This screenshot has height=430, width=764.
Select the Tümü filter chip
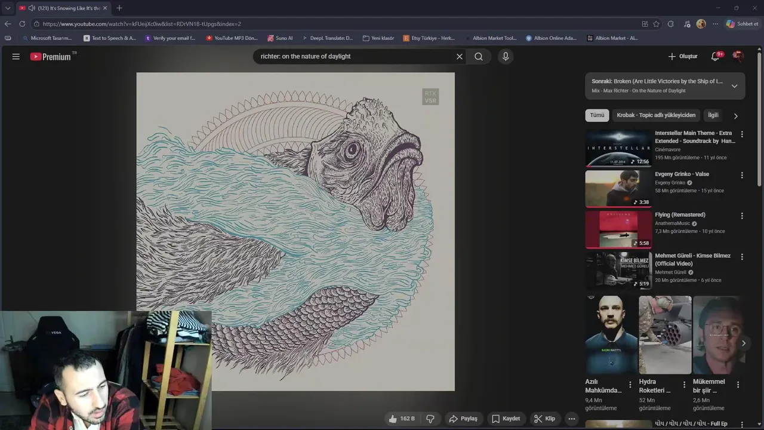[x=597, y=115]
